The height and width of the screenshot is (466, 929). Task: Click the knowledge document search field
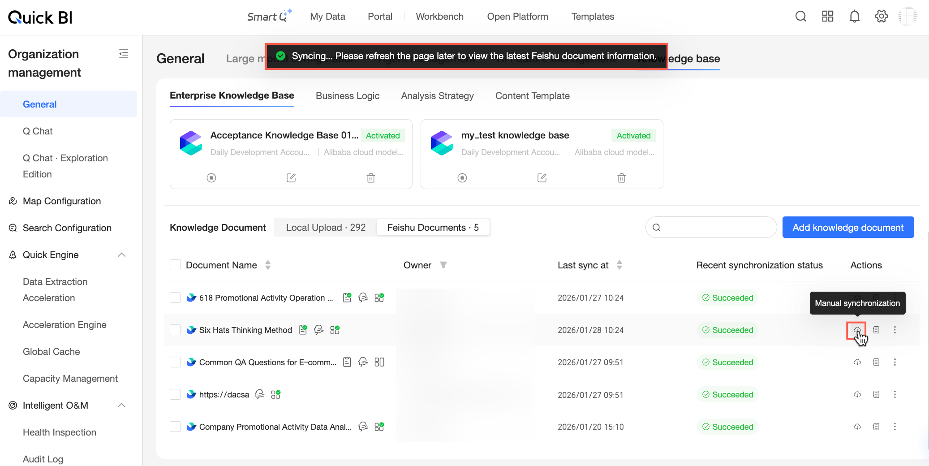(x=711, y=227)
